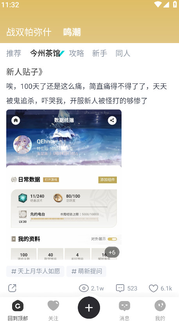179x321 pixels.
Task: Toggle the 对外展示 switch in the image
Action: [112, 239]
